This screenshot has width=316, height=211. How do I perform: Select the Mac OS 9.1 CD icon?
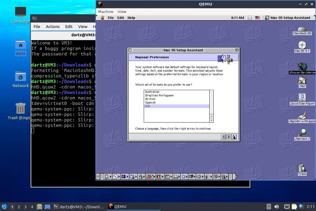pos(302,47)
